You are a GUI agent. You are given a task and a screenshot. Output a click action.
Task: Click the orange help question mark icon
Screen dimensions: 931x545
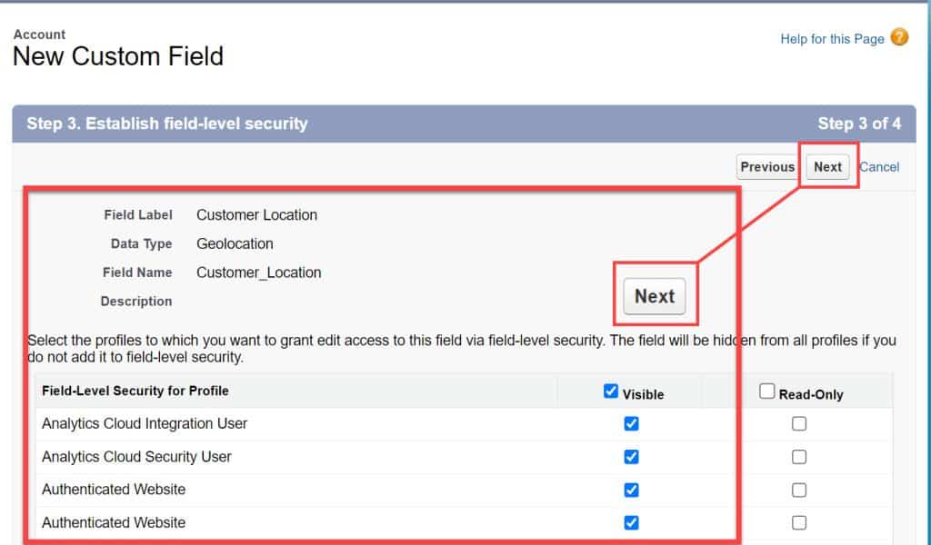pos(898,38)
